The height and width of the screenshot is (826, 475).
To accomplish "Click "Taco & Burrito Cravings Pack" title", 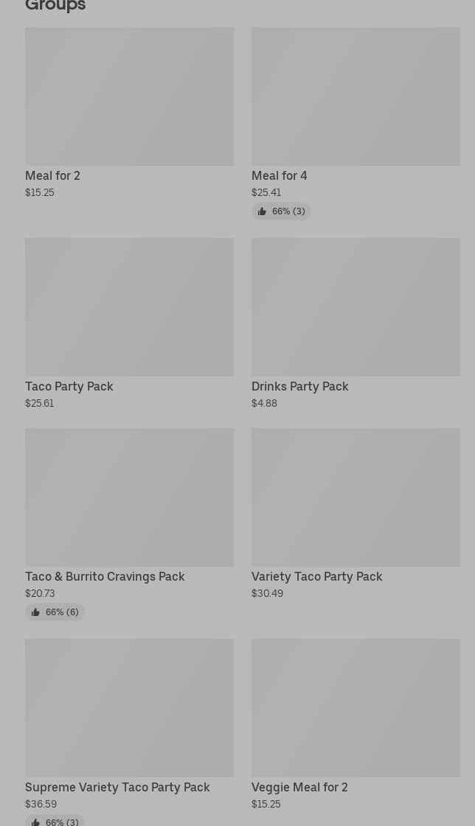I will (105, 577).
